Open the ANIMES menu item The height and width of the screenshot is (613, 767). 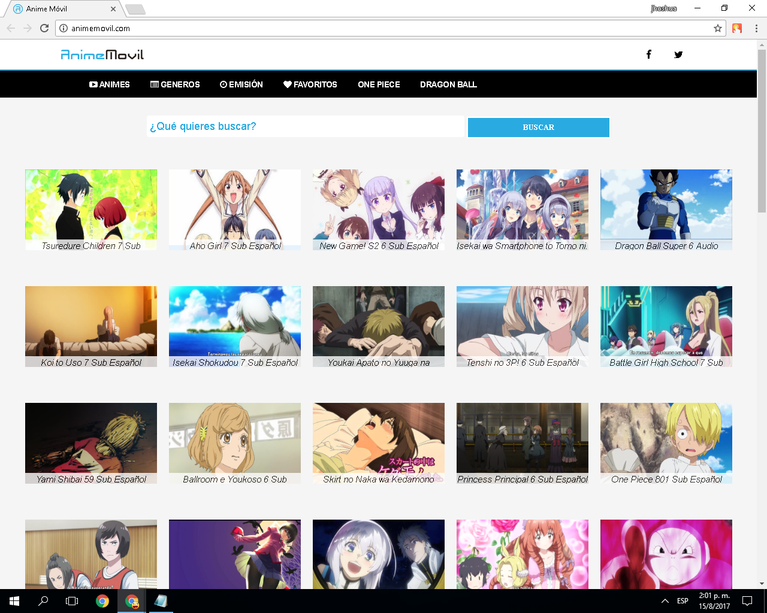pyautogui.click(x=110, y=84)
